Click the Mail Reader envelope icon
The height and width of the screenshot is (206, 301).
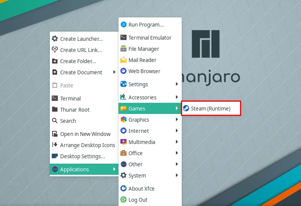[x=123, y=60]
